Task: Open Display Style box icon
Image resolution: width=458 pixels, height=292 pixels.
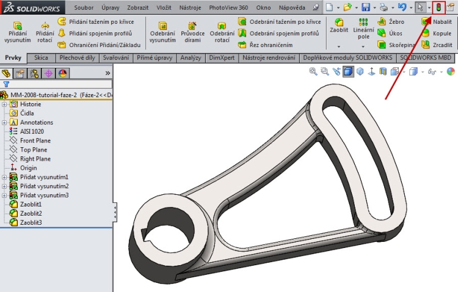Action: [x=413, y=71]
